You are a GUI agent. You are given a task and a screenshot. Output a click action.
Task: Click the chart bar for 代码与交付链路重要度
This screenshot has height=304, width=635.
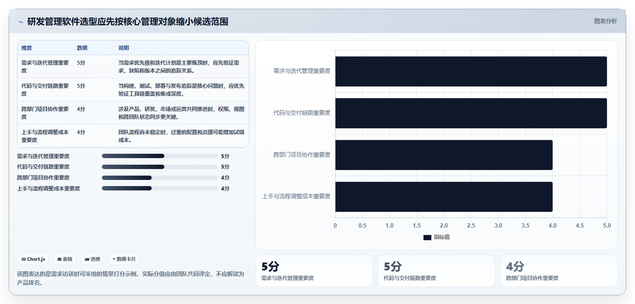click(x=471, y=113)
